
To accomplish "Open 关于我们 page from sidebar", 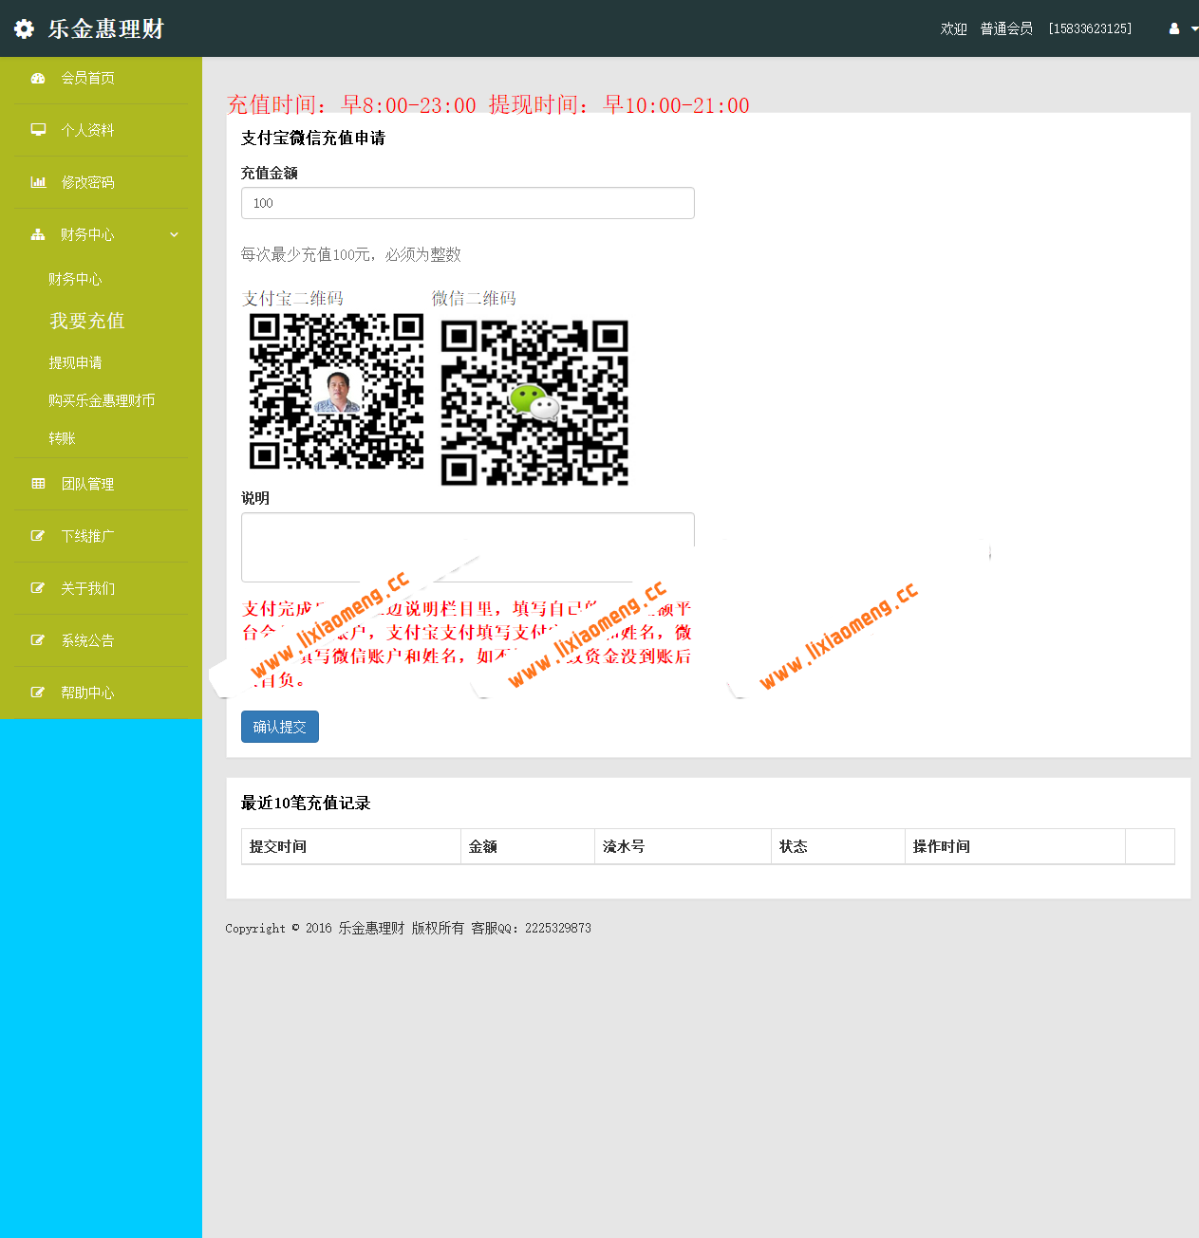I will pyautogui.click(x=87, y=588).
